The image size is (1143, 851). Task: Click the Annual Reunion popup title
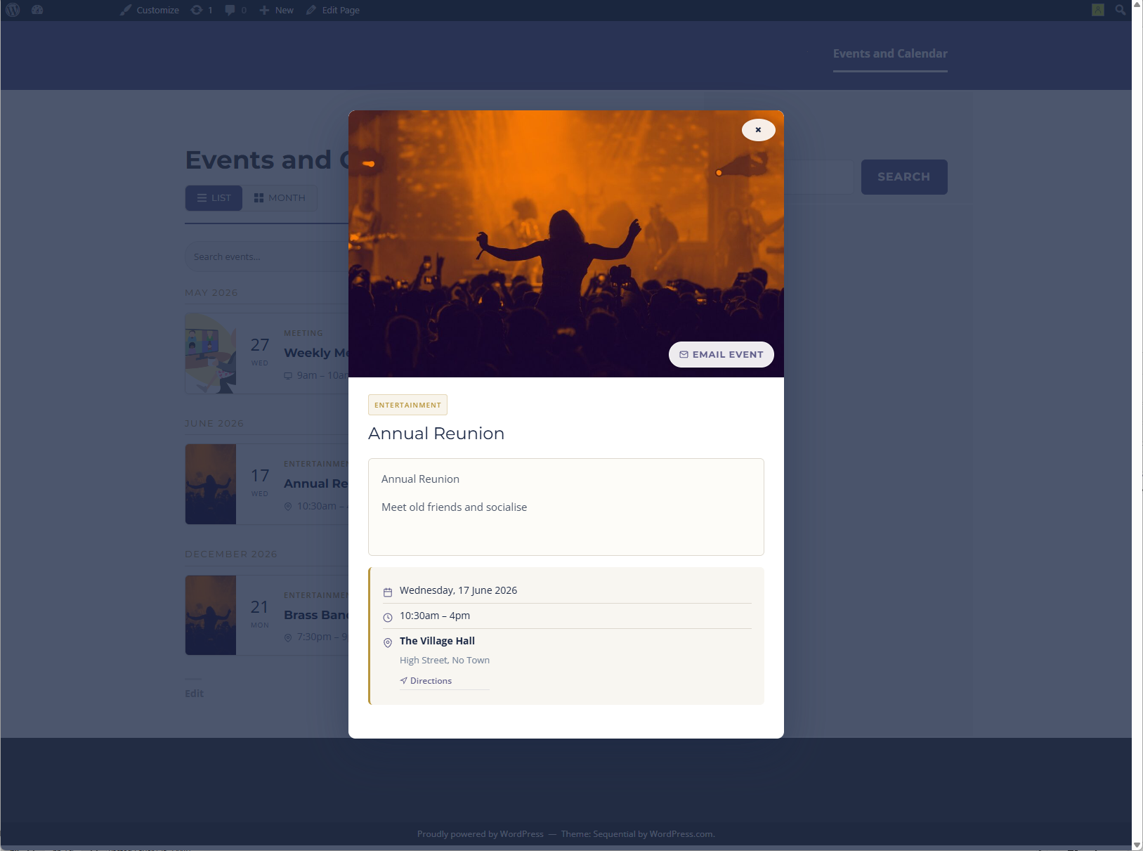point(436,434)
